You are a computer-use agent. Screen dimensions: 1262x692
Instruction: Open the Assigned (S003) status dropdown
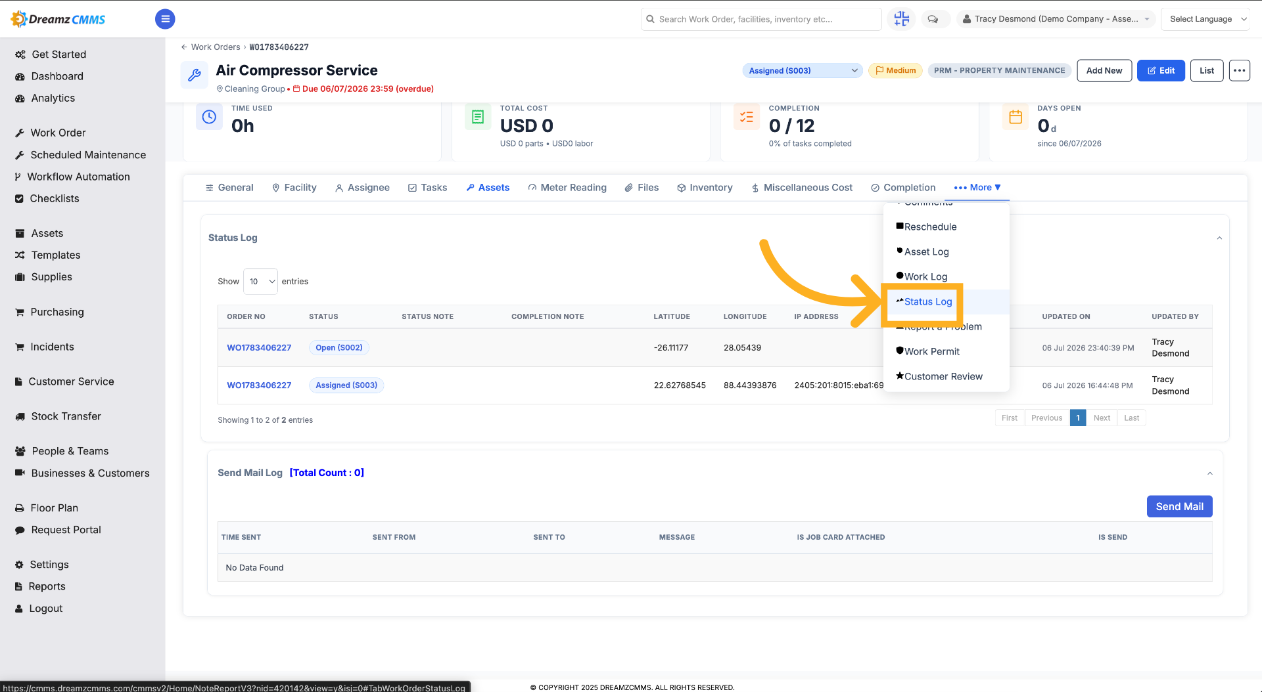[x=803, y=70]
